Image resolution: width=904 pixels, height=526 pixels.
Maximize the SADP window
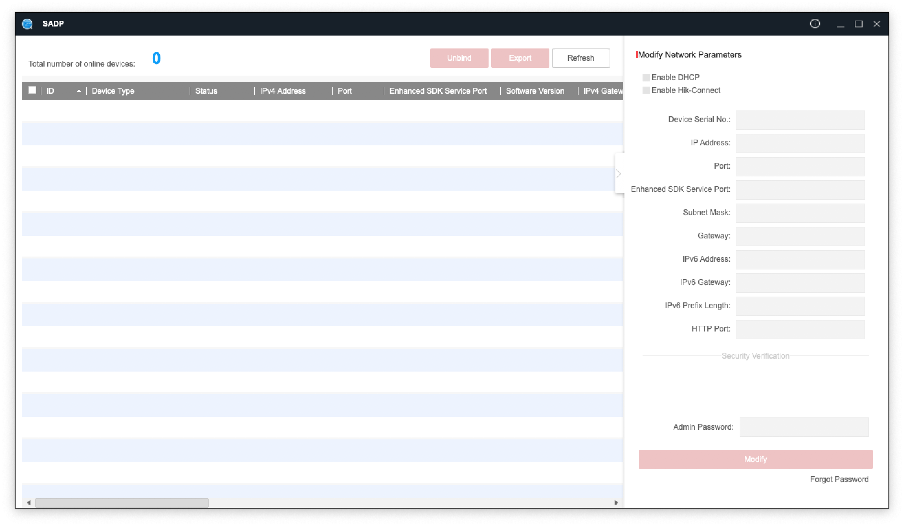point(858,24)
